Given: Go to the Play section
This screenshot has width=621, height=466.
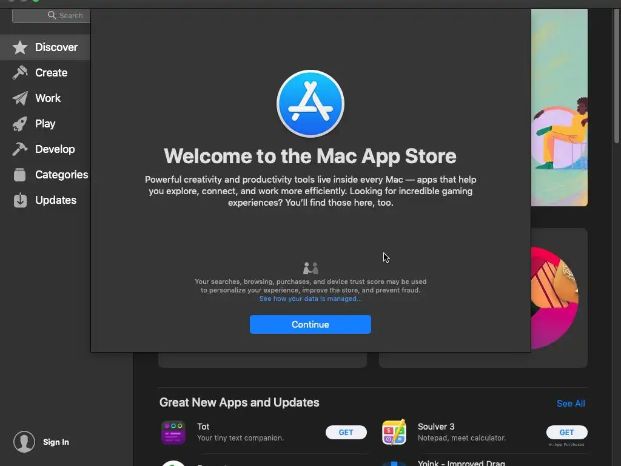Looking at the screenshot, I should tap(45, 124).
